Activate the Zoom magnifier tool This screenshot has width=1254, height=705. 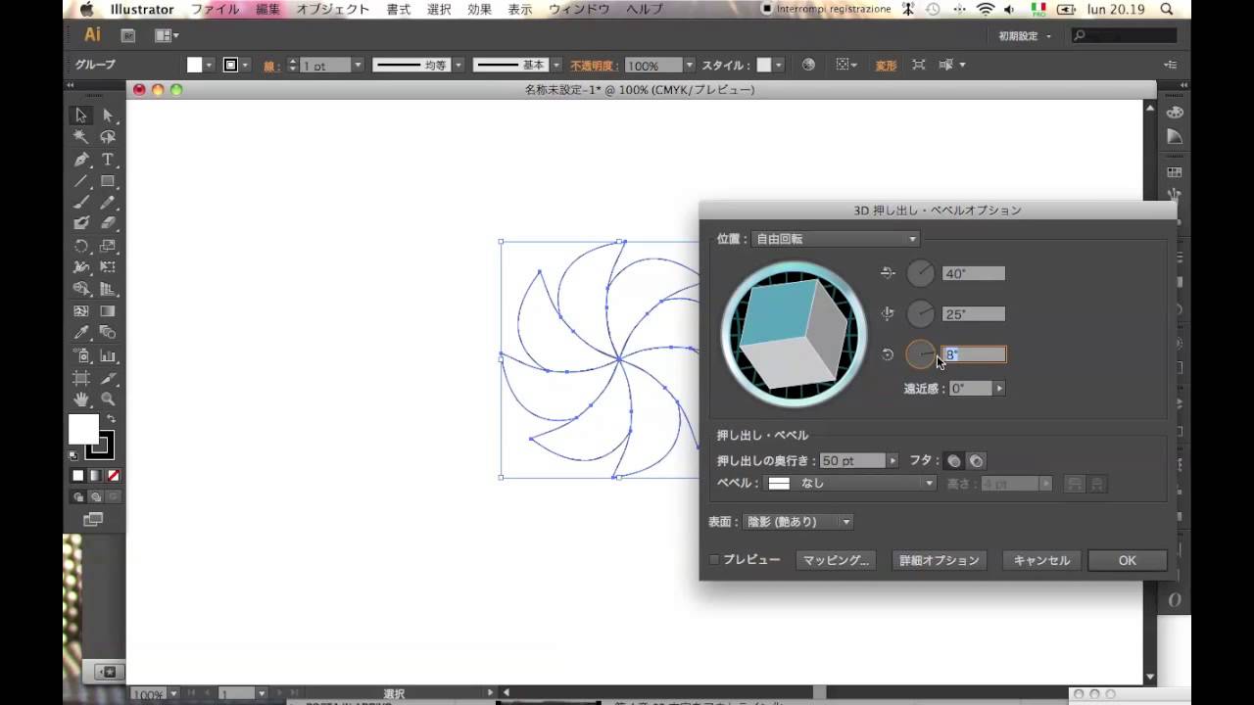[108, 399]
